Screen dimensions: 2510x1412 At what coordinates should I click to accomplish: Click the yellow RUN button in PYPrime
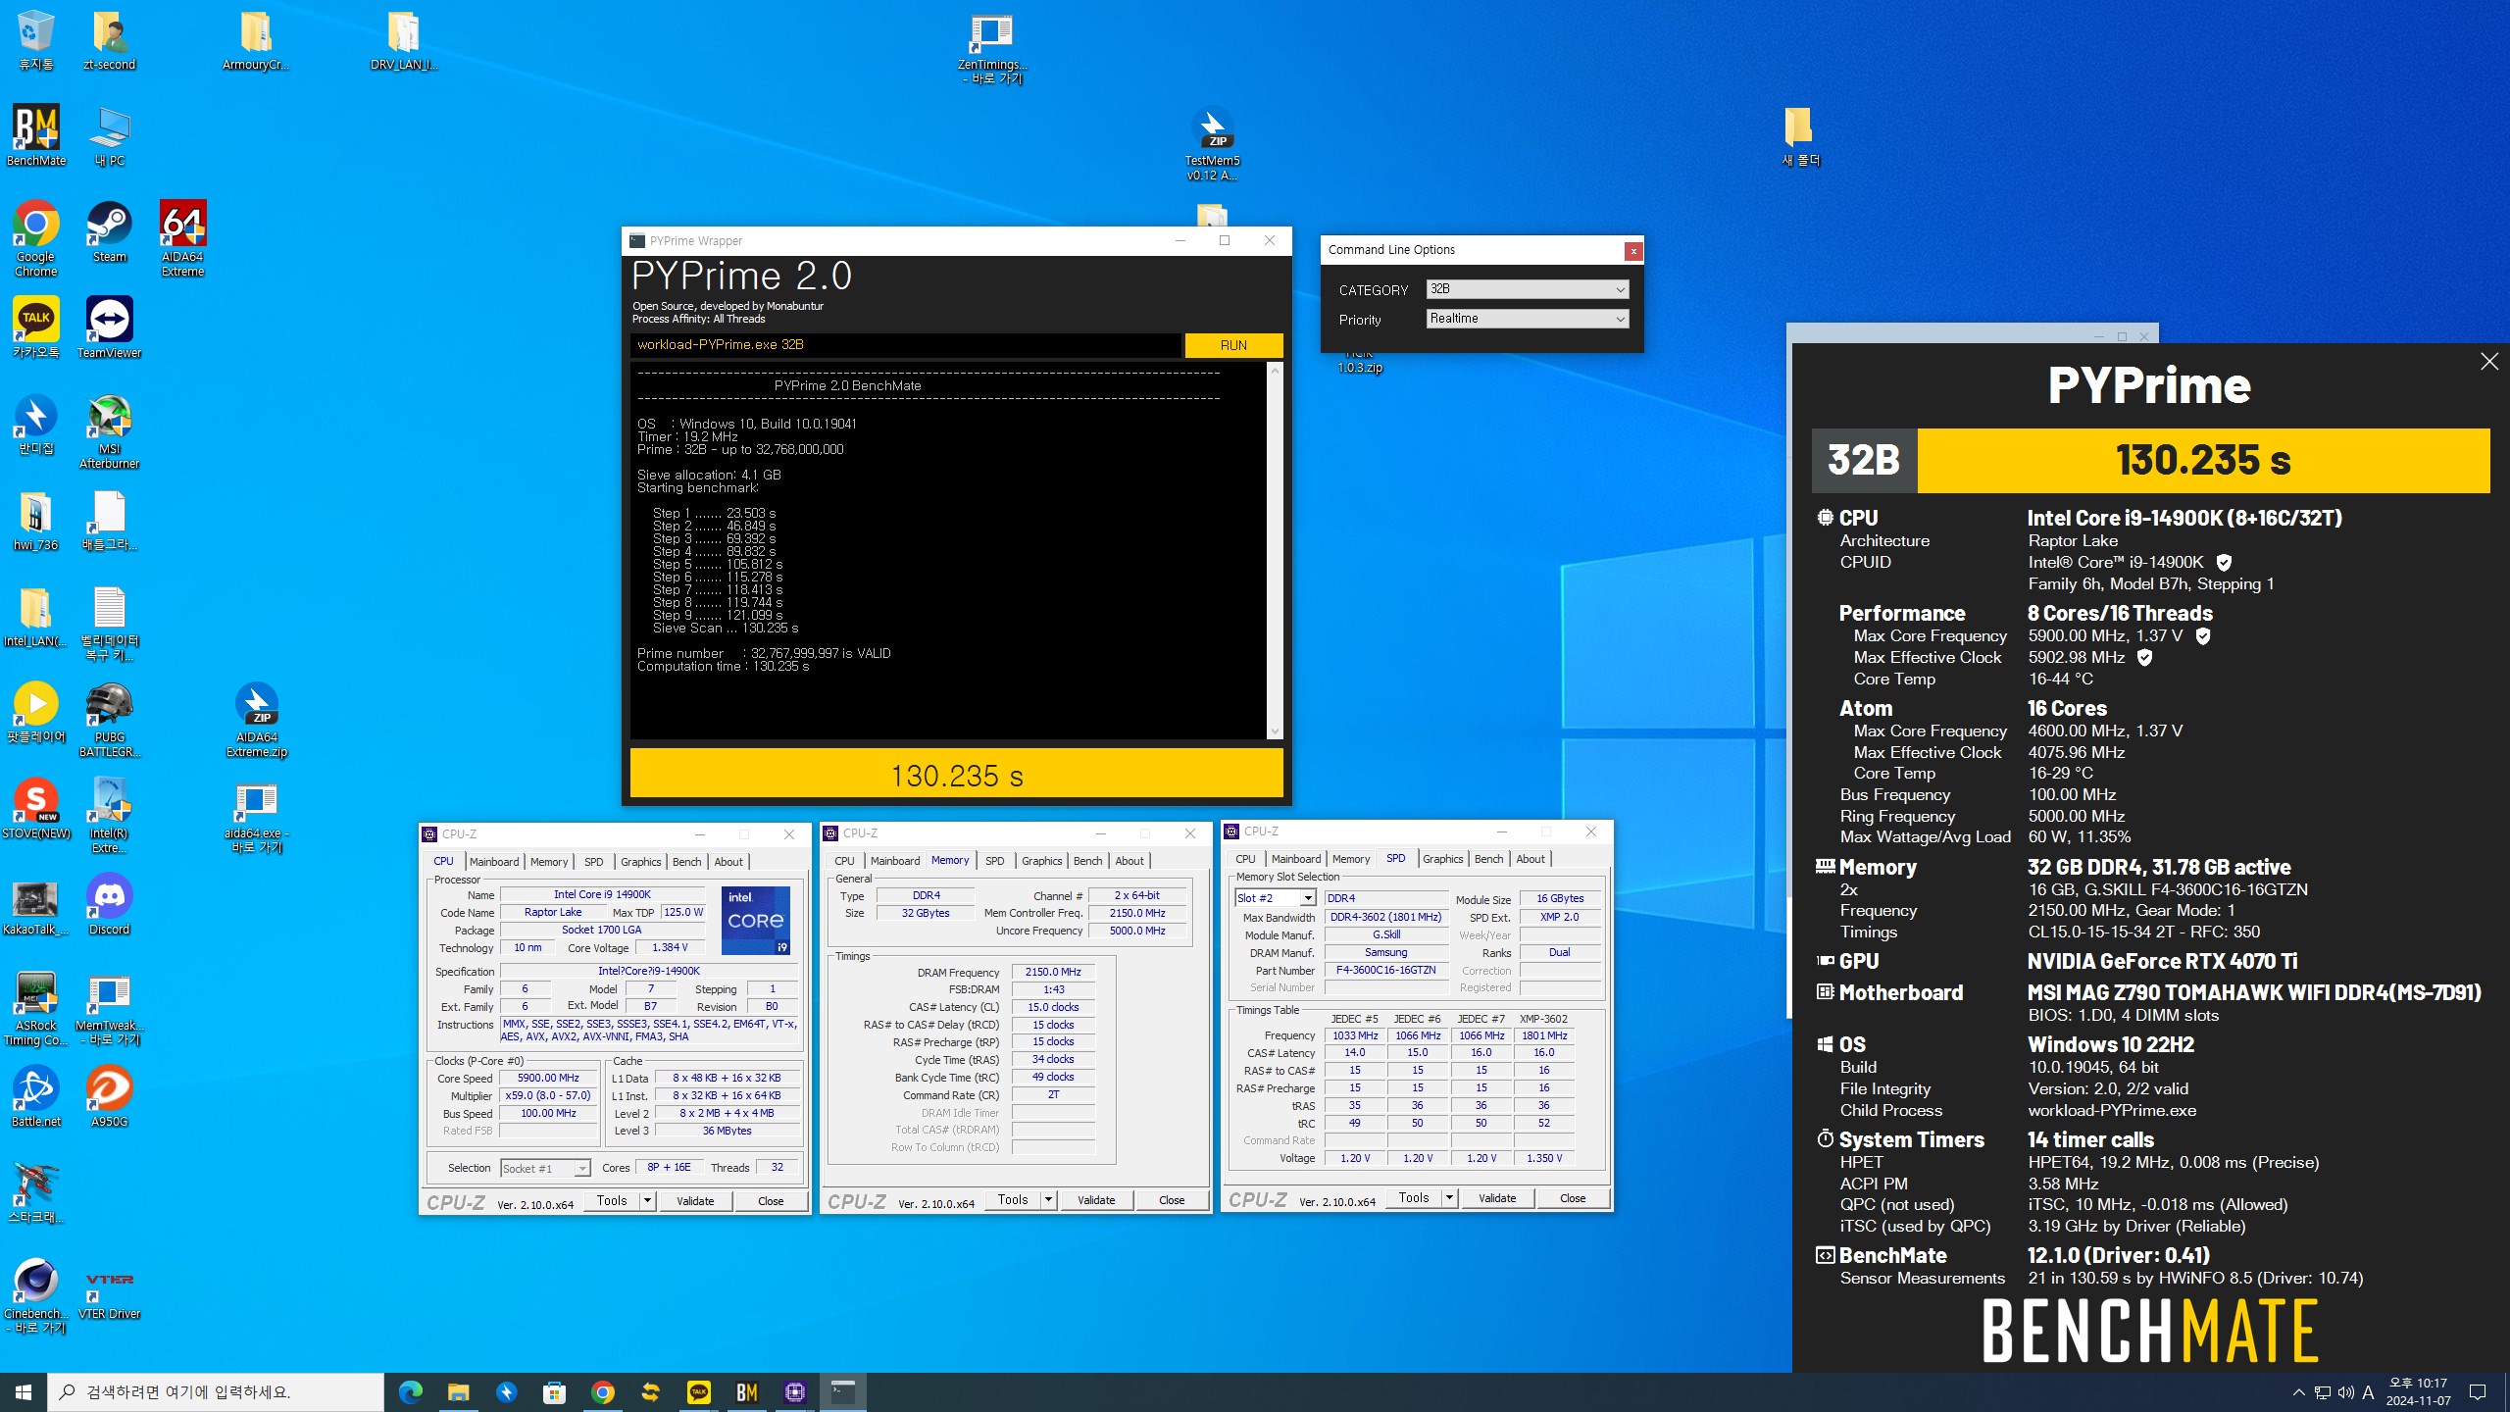pyautogui.click(x=1233, y=345)
